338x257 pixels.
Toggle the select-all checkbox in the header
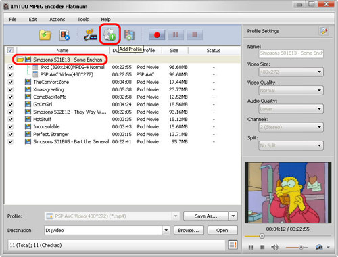coord(10,50)
